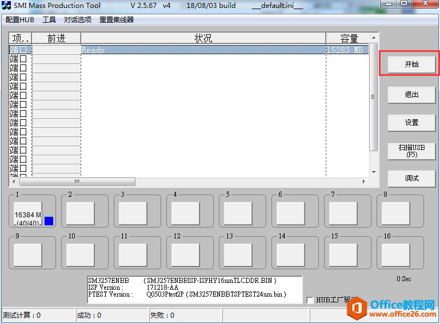Select empty port slot 5
Screen dimensions: 440x324
pyautogui.click(x=238, y=214)
